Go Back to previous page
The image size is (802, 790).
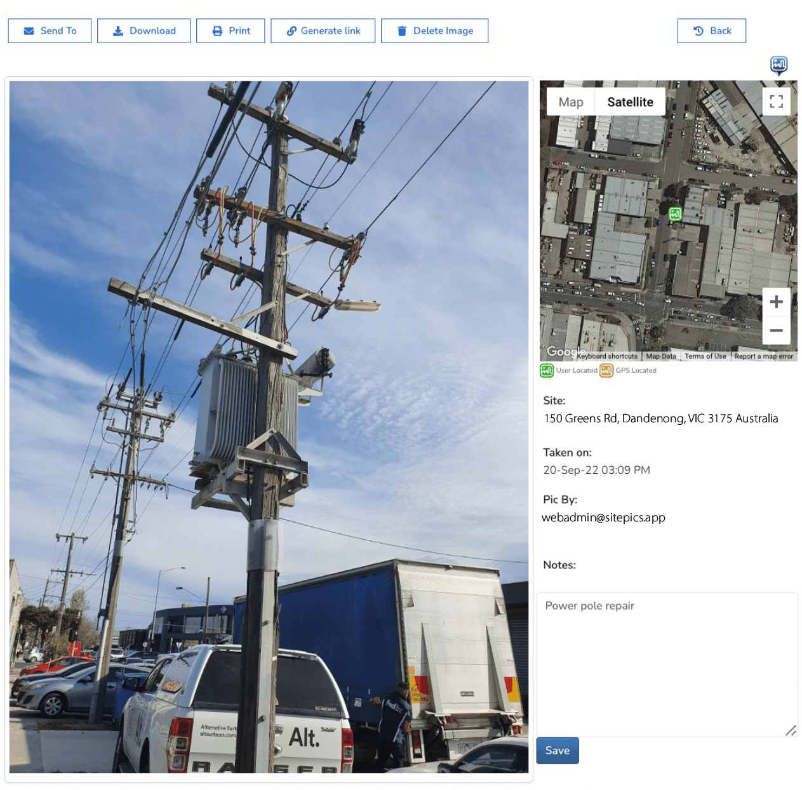[712, 30]
